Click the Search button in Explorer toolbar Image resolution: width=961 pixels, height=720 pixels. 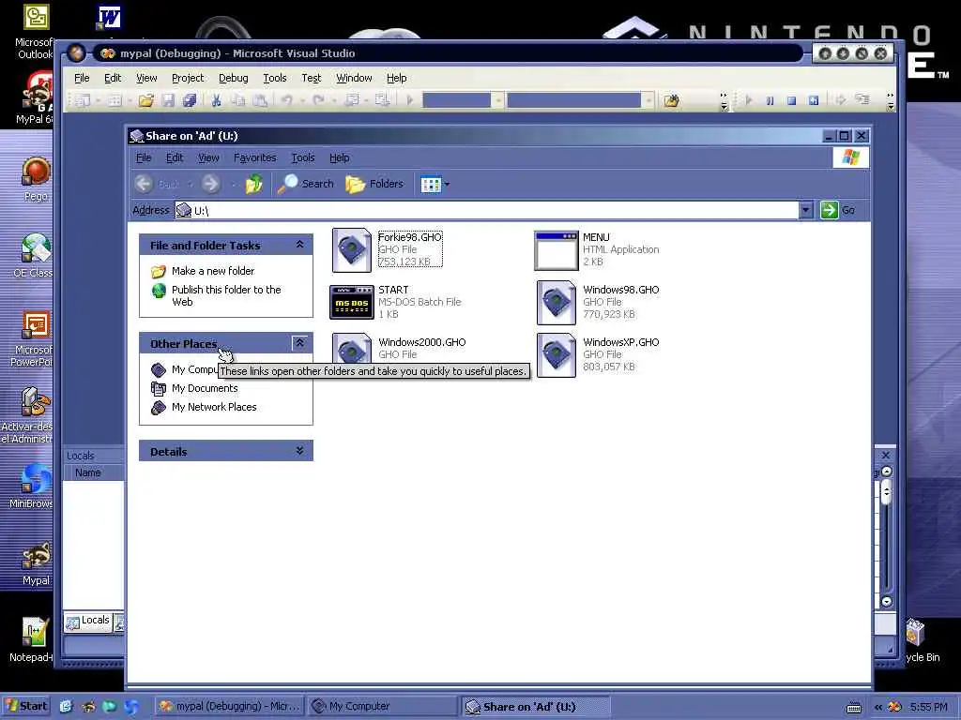tap(306, 184)
